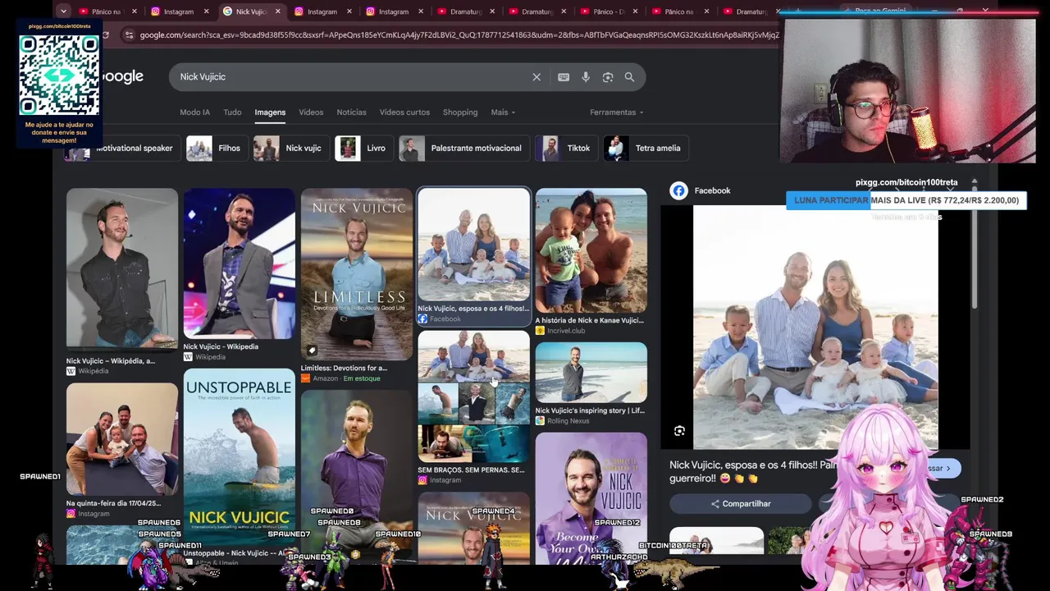Click the "Rolling Nexus" source label
1050x591 pixels.
pyautogui.click(x=563, y=421)
